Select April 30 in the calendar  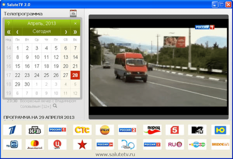[x=27, y=84]
